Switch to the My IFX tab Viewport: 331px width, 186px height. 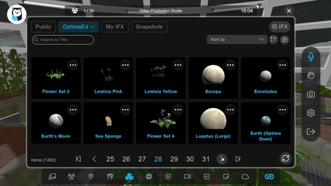point(115,27)
